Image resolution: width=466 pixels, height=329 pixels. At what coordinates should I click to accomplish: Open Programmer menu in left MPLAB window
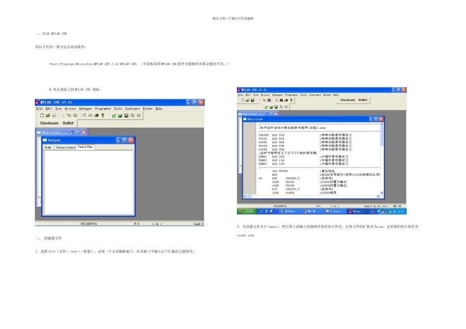click(x=103, y=109)
